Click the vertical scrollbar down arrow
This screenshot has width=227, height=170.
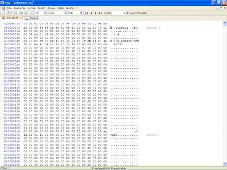[225, 164]
